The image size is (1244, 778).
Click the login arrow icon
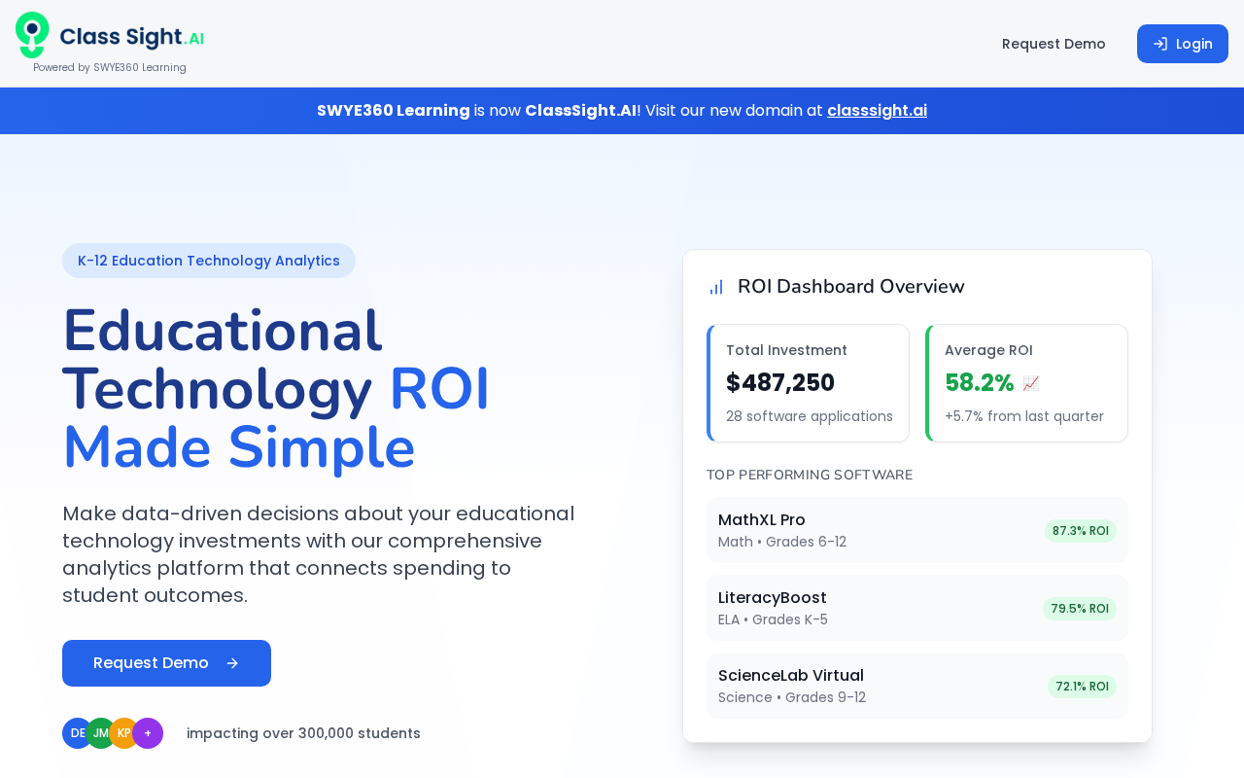coord(1160,44)
